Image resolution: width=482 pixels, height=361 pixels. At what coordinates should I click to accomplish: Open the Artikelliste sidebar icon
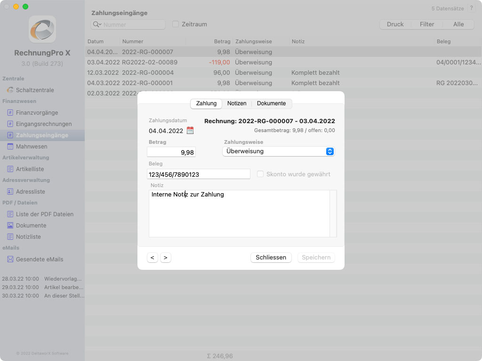point(10,169)
